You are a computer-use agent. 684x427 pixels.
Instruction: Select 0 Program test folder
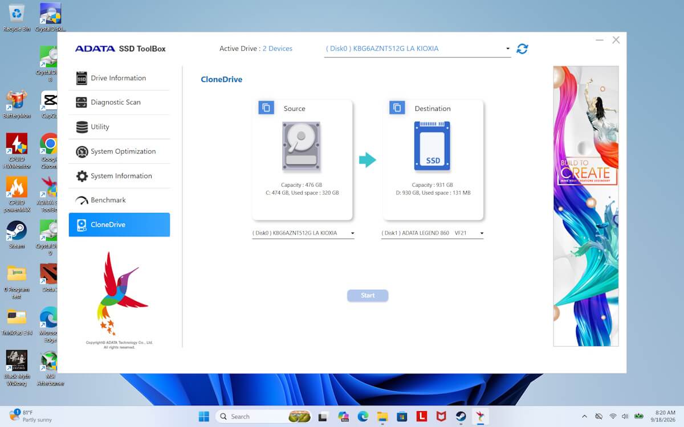17,281
